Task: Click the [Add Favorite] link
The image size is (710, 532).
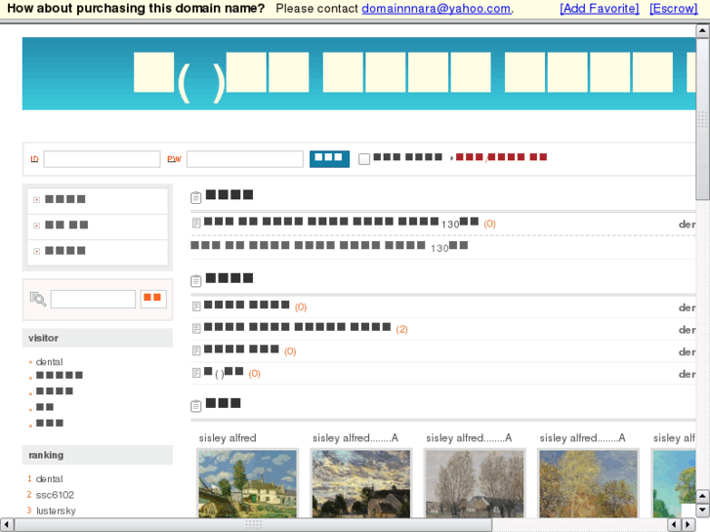Action: [599, 9]
